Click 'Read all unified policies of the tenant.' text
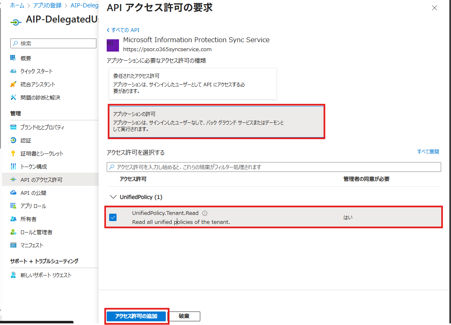The width and height of the screenshot is (451, 325). [x=181, y=222]
